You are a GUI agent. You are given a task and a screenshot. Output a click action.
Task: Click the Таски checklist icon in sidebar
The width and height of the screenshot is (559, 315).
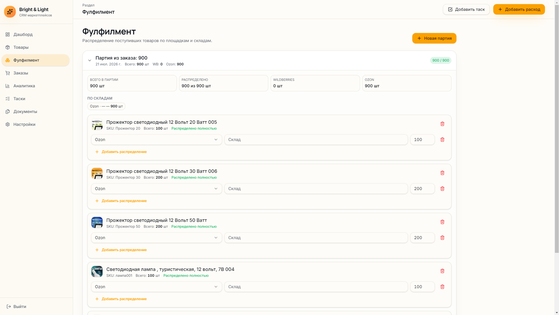(x=8, y=99)
